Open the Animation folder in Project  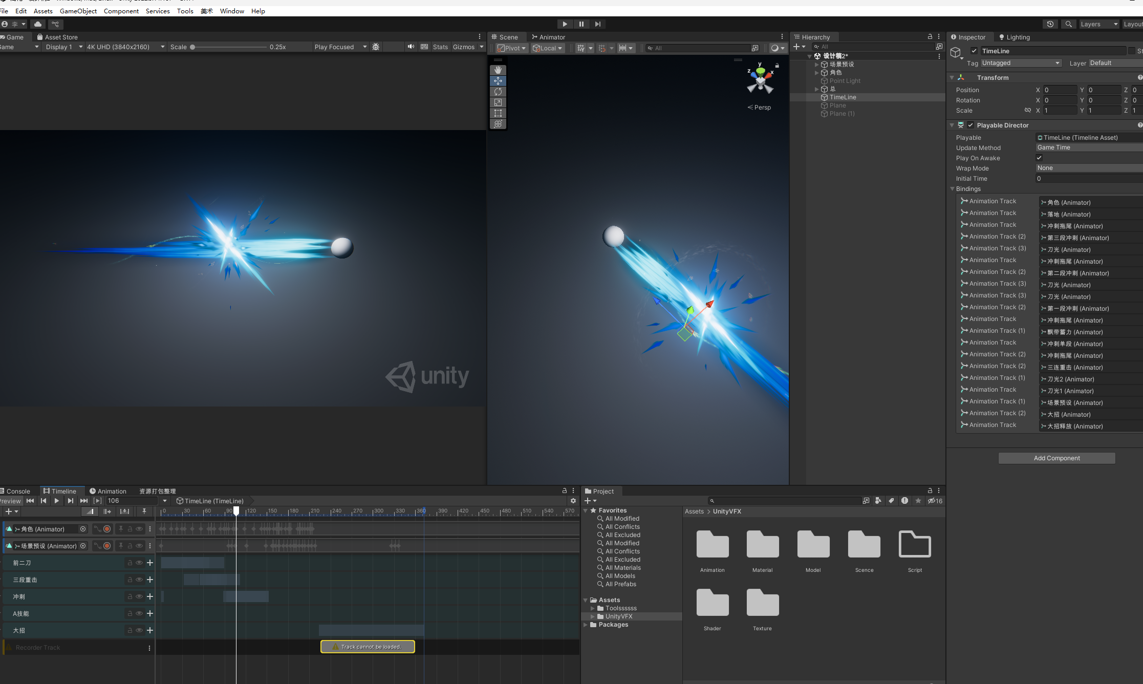pyautogui.click(x=712, y=551)
